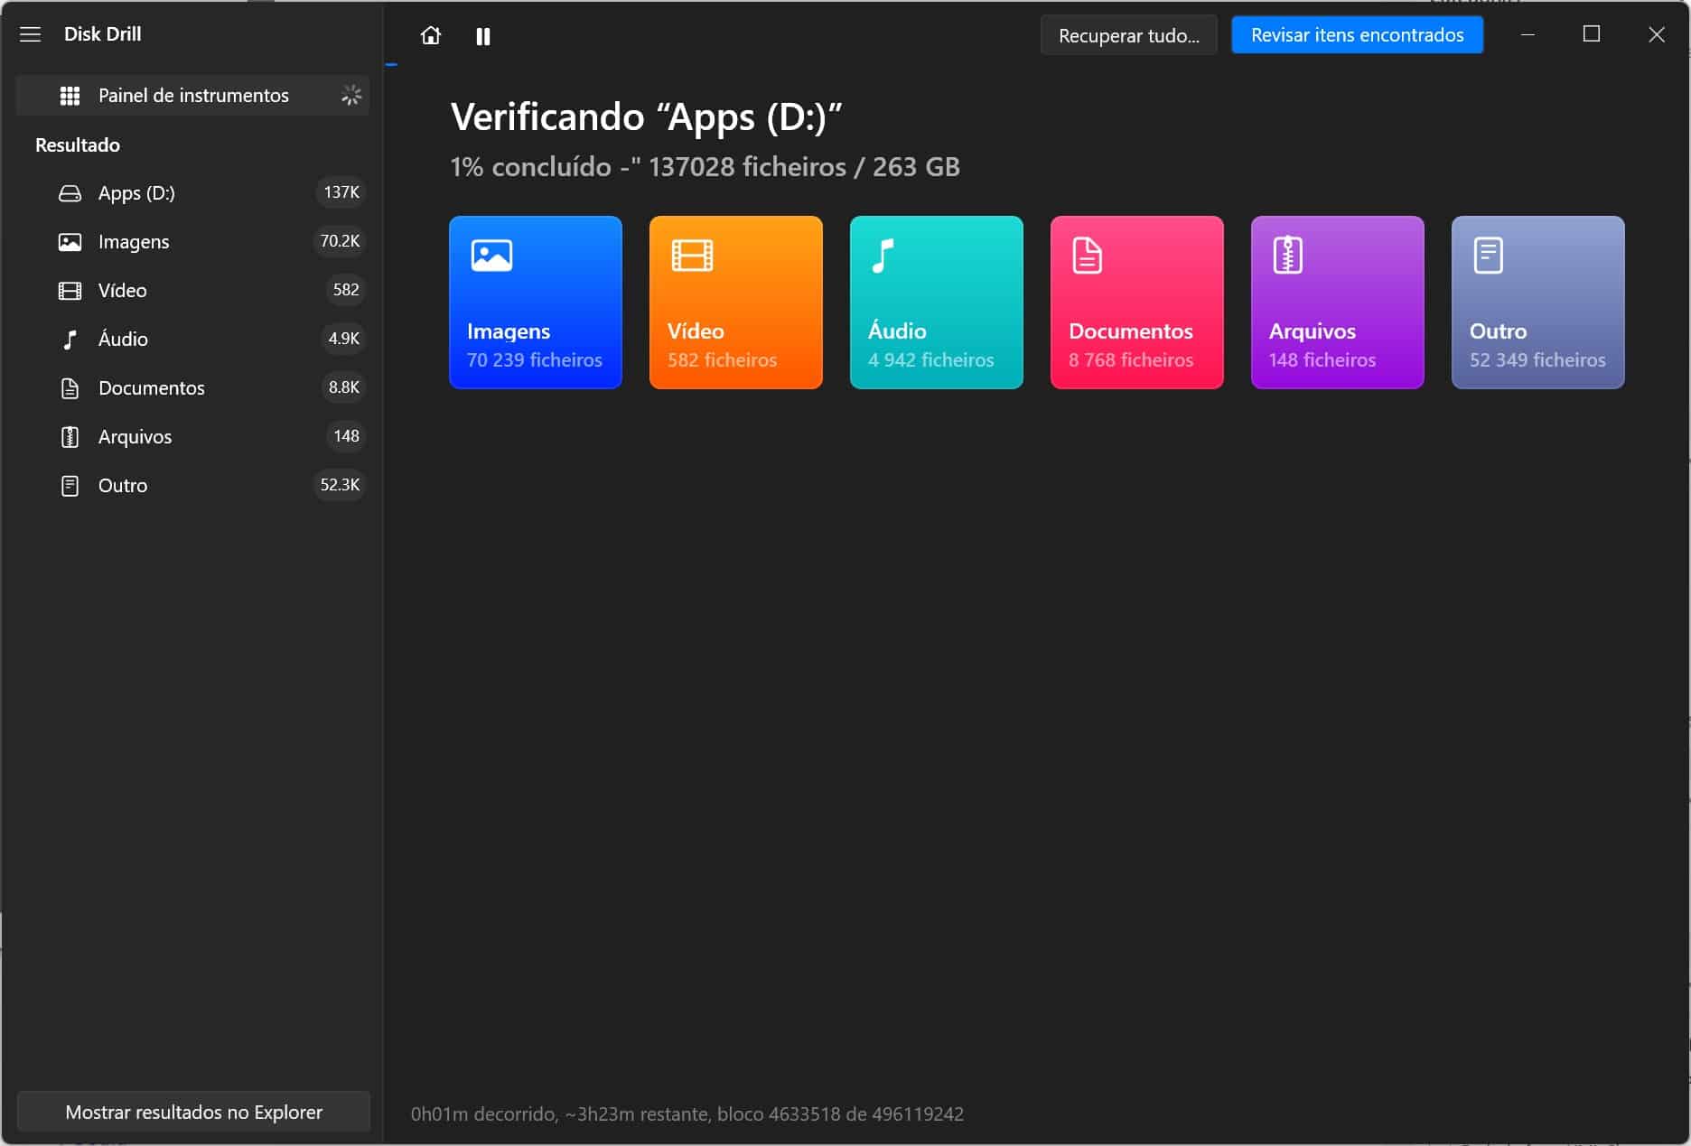Select Outro in the results sidebar
This screenshot has height=1146, width=1691.
(x=123, y=486)
